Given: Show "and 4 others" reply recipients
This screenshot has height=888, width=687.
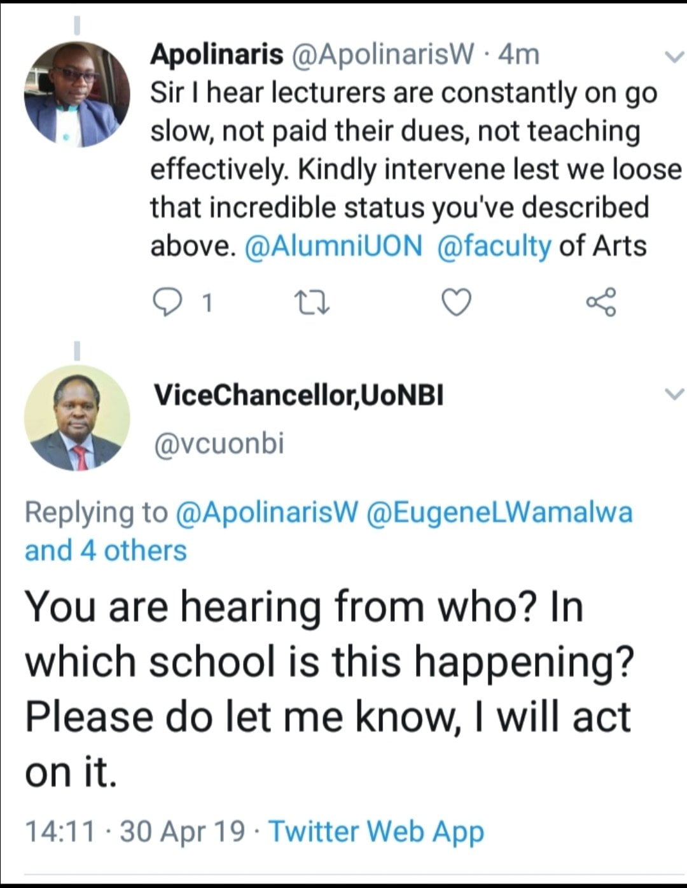Looking at the screenshot, I should click(x=106, y=551).
